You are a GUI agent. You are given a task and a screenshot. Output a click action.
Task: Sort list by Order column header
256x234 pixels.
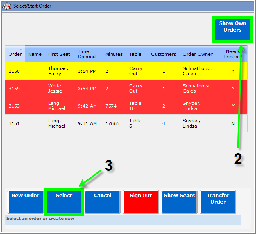point(15,54)
